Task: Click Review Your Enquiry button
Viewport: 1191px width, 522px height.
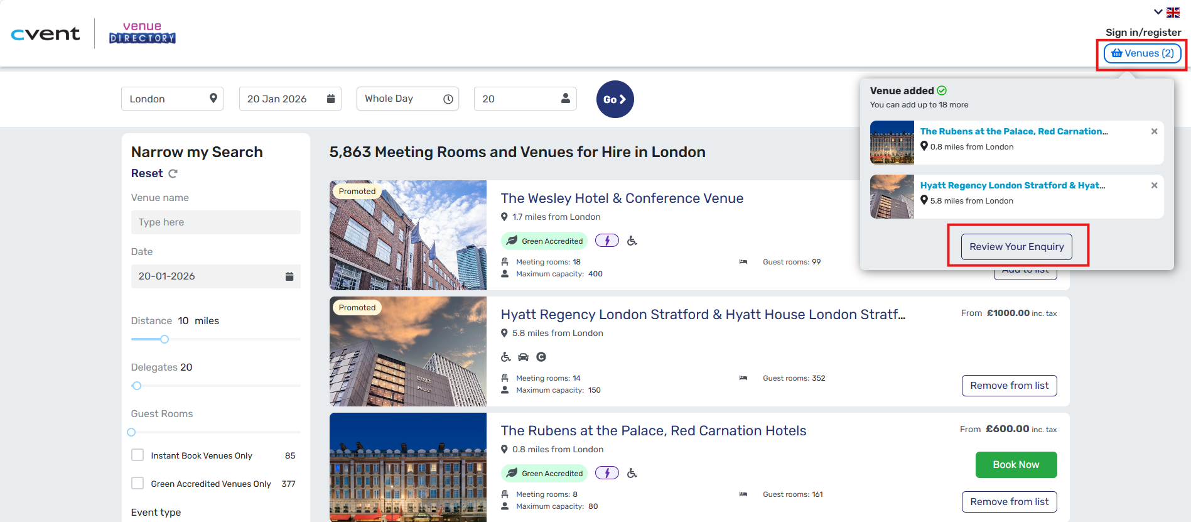Action: tap(1016, 247)
